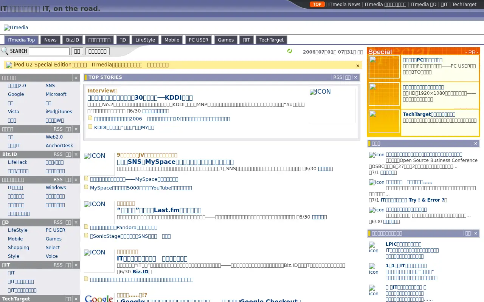Dismiss the yellow iPod U2 Special Edition banner

[x=358, y=66]
